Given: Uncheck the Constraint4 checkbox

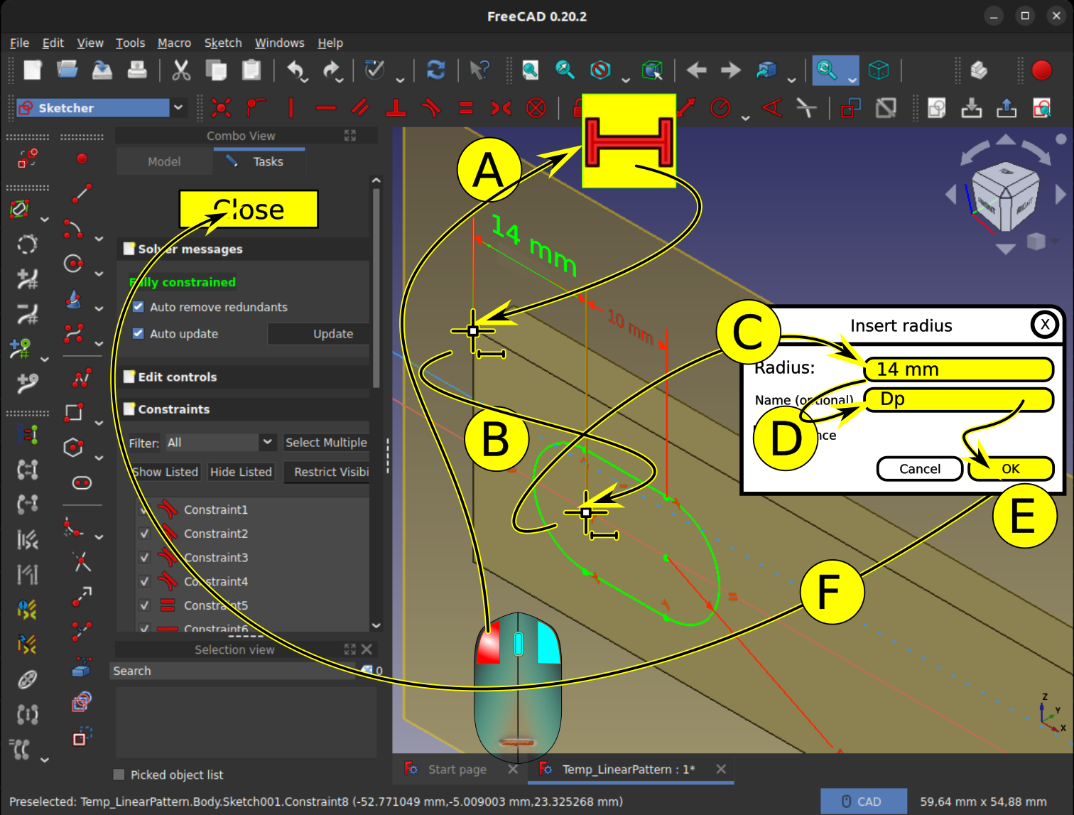Looking at the screenshot, I should coord(145,581).
